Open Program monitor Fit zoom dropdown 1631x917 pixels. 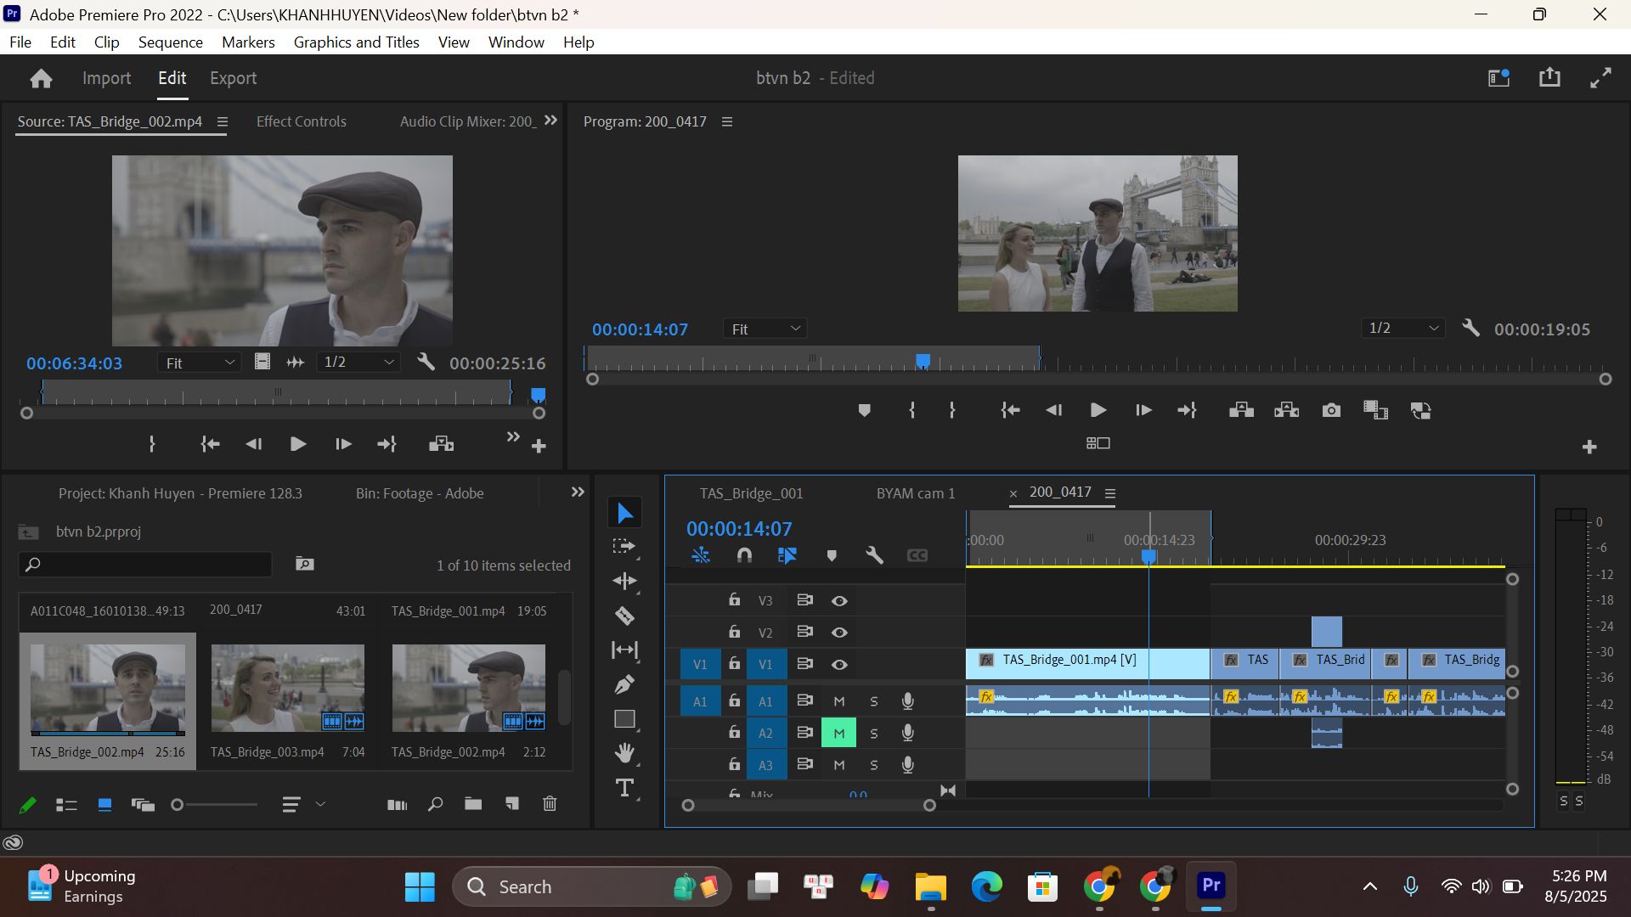[765, 329]
